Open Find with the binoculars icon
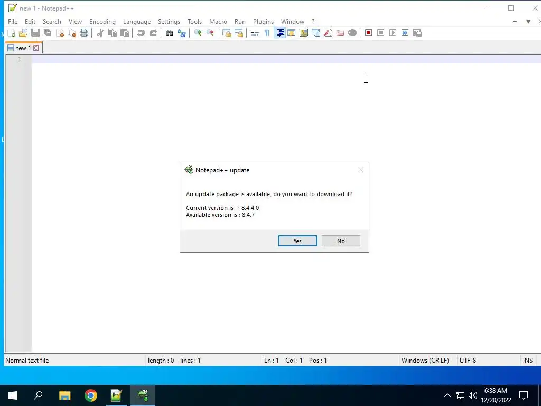Screen dimensions: 541x406 point(169,33)
